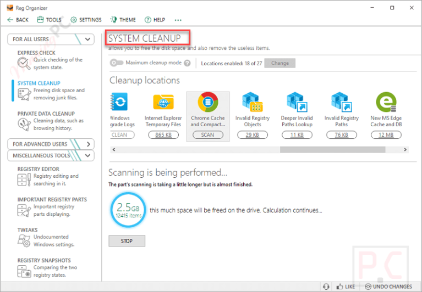
Task: Click the 76 KB size button
Action: pyautogui.click(x=342, y=135)
